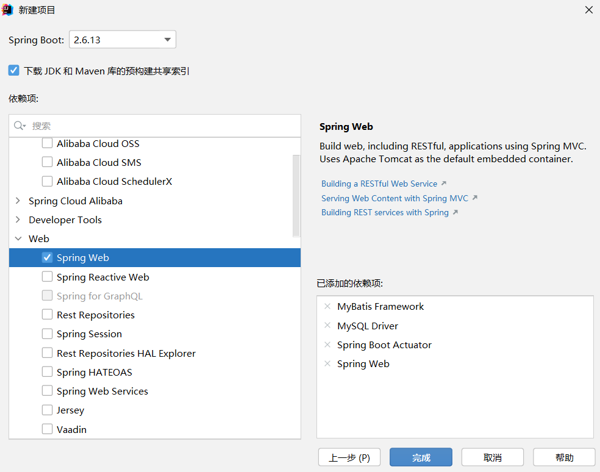The width and height of the screenshot is (600, 472).
Task: Select the Web category label
Action: tap(38, 238)
